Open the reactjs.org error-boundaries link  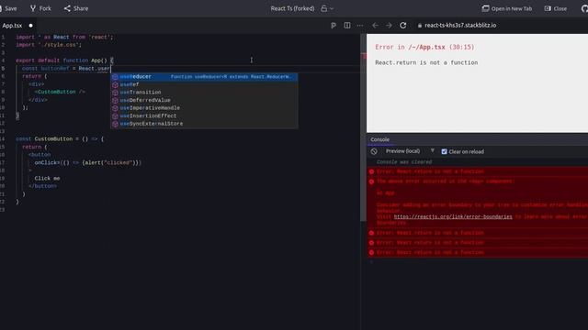(453, 216)
